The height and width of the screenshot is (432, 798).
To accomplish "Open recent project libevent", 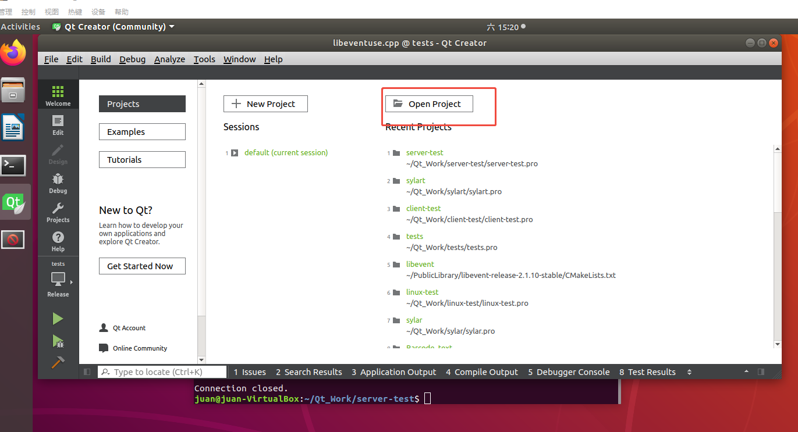I will tap(420, 265).
